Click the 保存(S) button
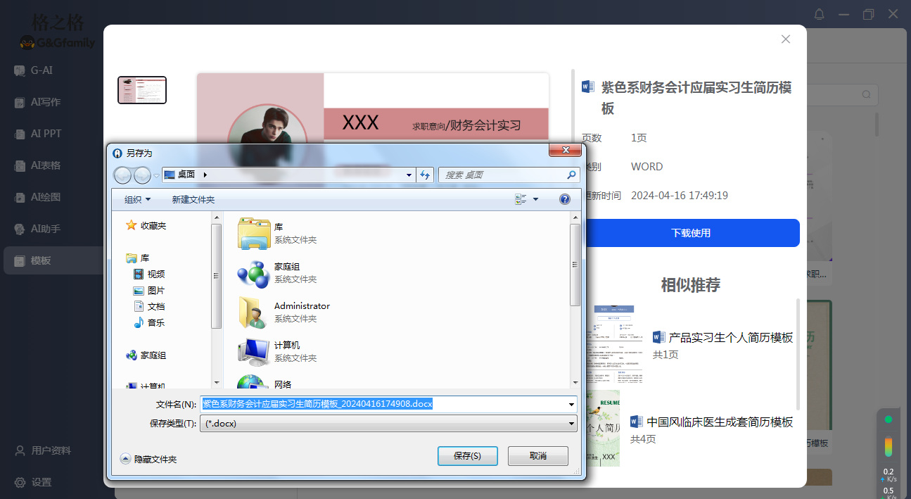The height and width of the screenshot is (499, 911). [x=467, y=456]
